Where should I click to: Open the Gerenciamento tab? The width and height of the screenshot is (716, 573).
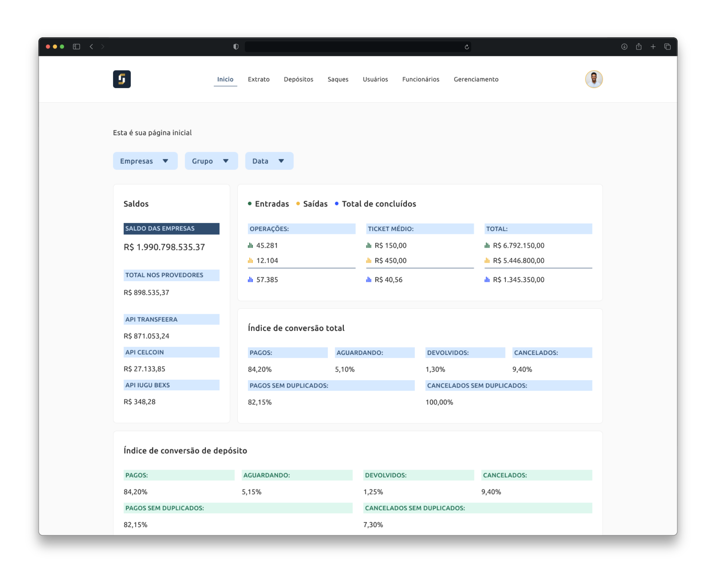point(476,79)
